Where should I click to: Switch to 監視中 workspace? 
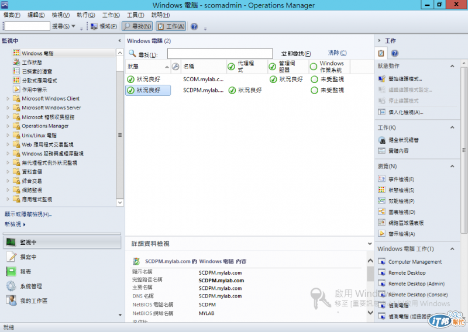coord(62,242)
